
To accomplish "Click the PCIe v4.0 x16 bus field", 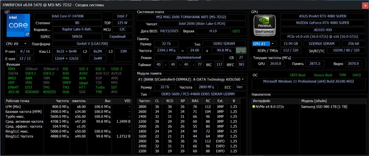I will point(323,37).
